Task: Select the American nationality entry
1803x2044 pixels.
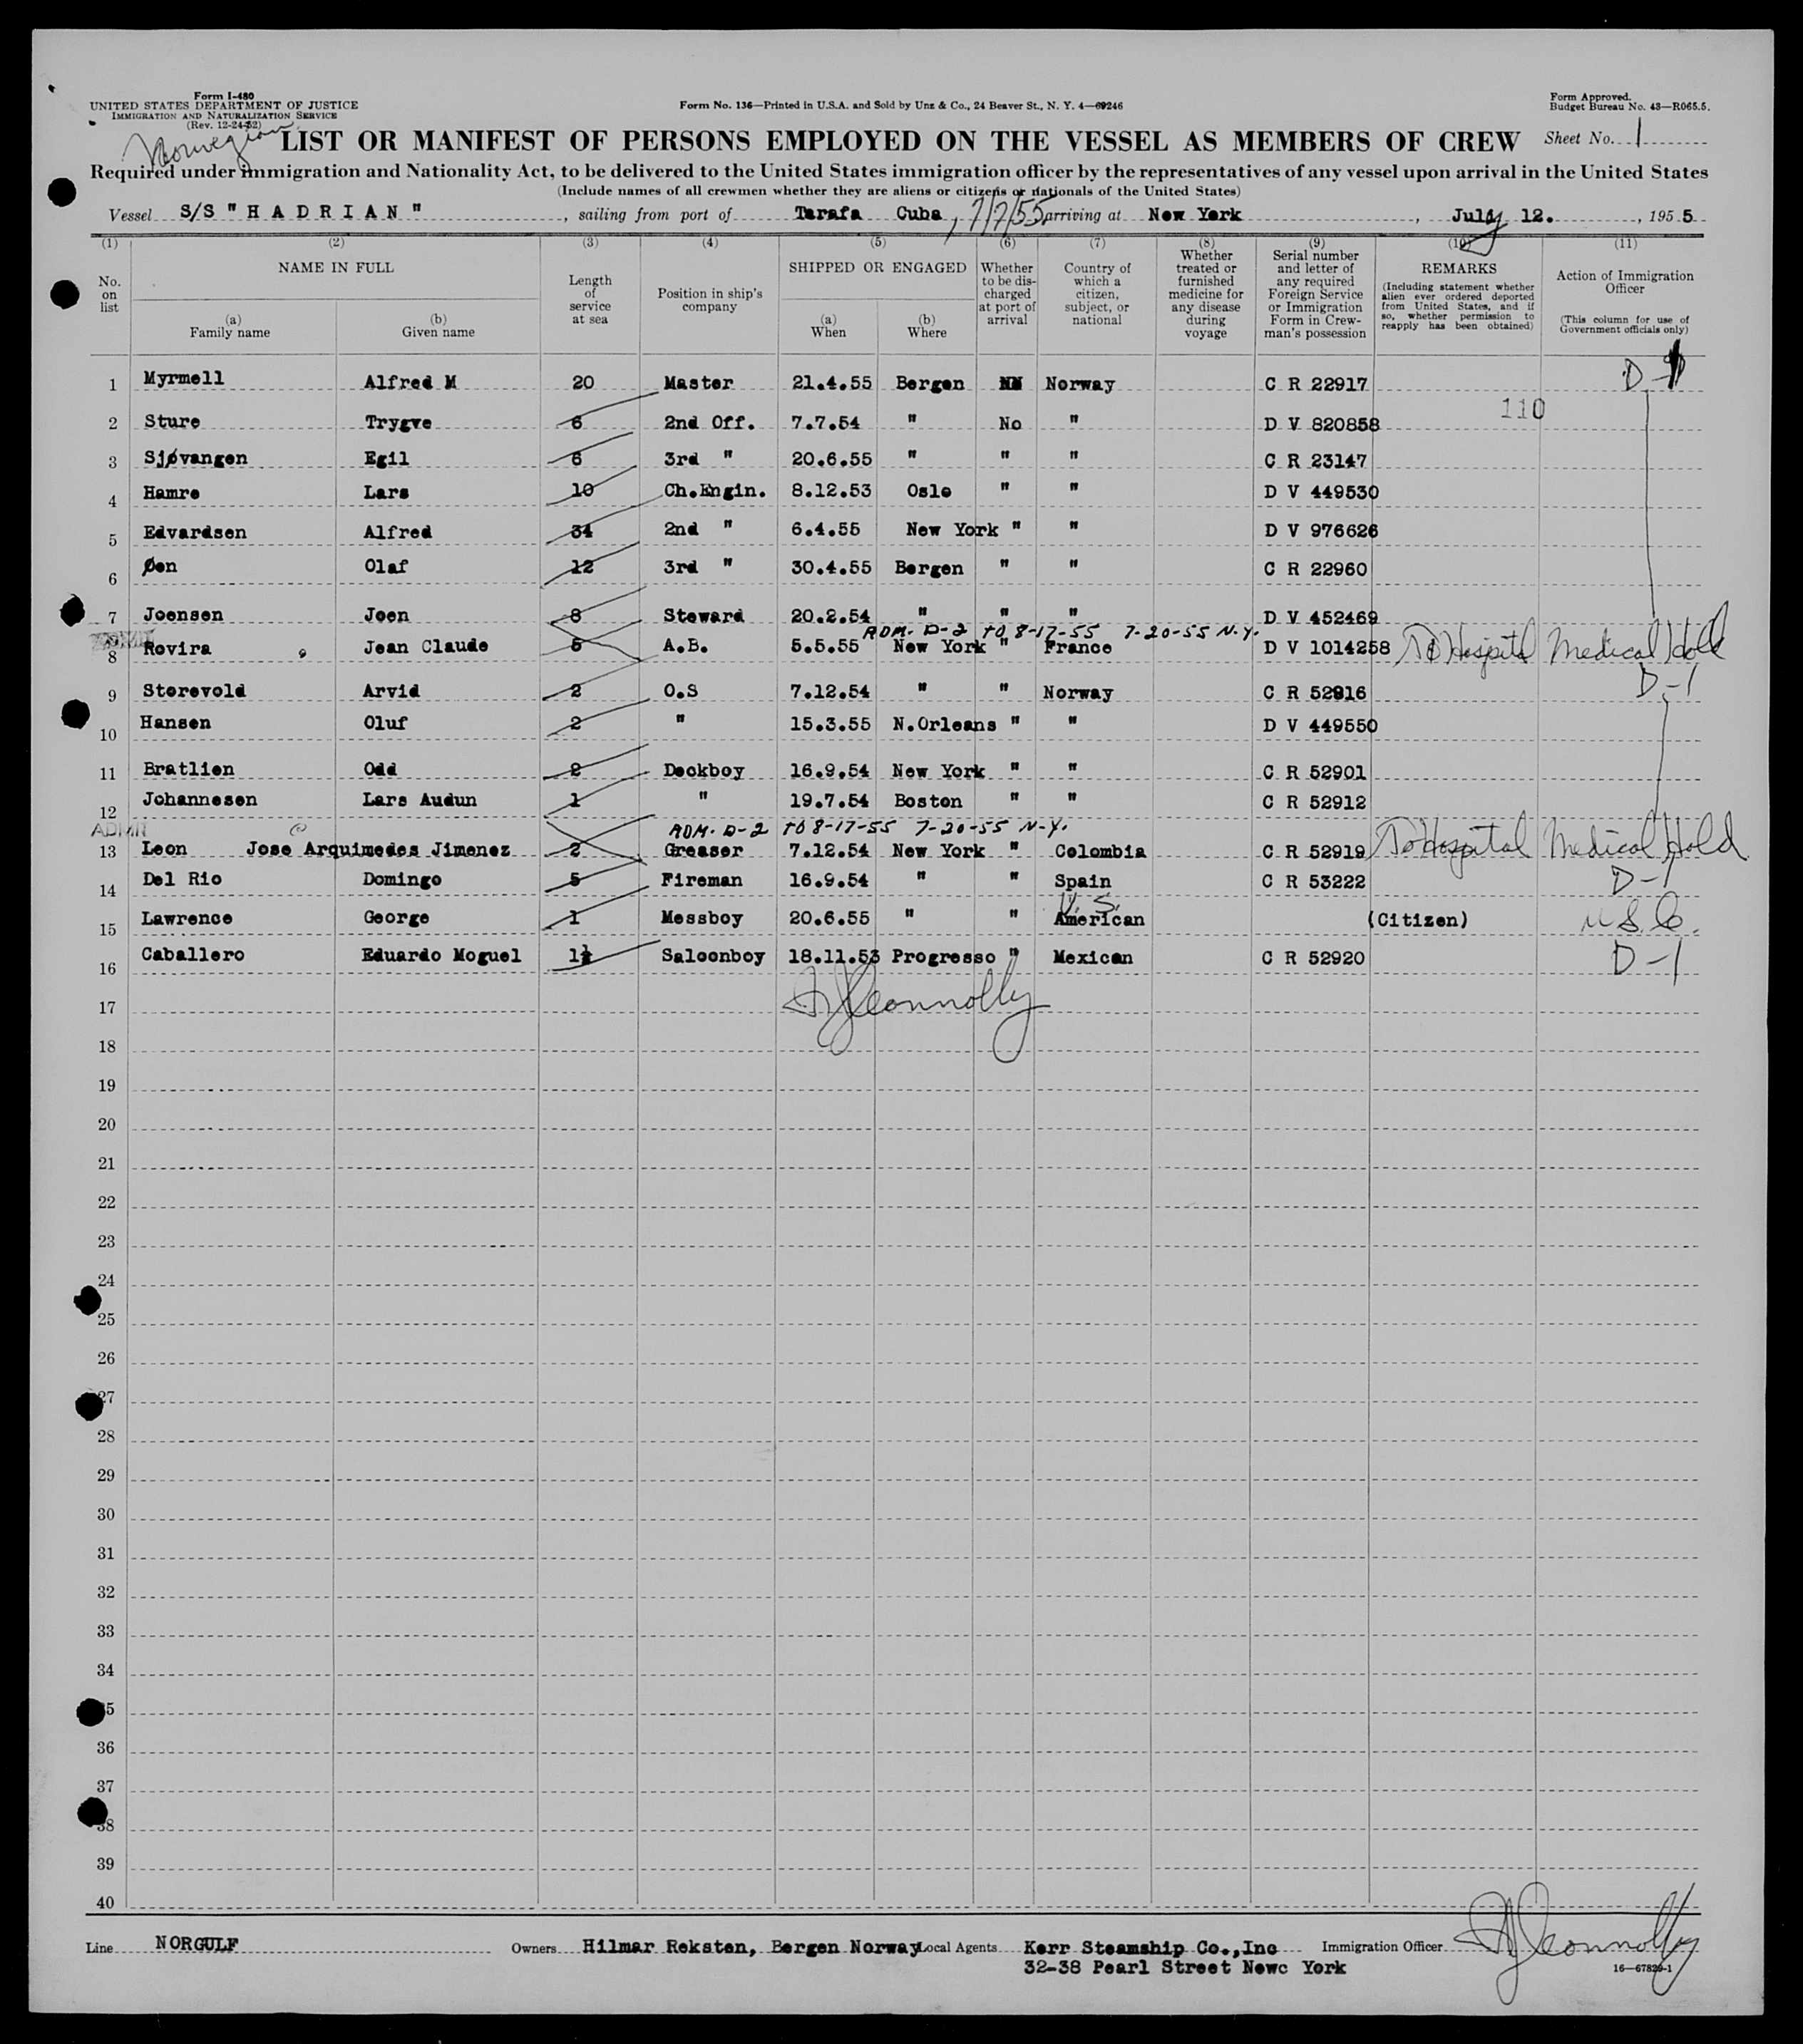Action: pos(1099,919)
